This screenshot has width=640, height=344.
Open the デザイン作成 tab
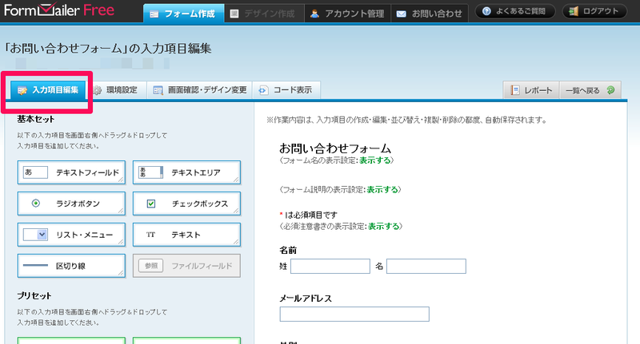[x=264, y=14]
